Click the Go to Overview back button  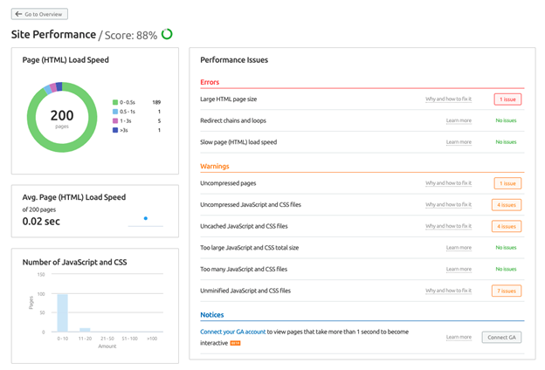[x=39, y=14]
